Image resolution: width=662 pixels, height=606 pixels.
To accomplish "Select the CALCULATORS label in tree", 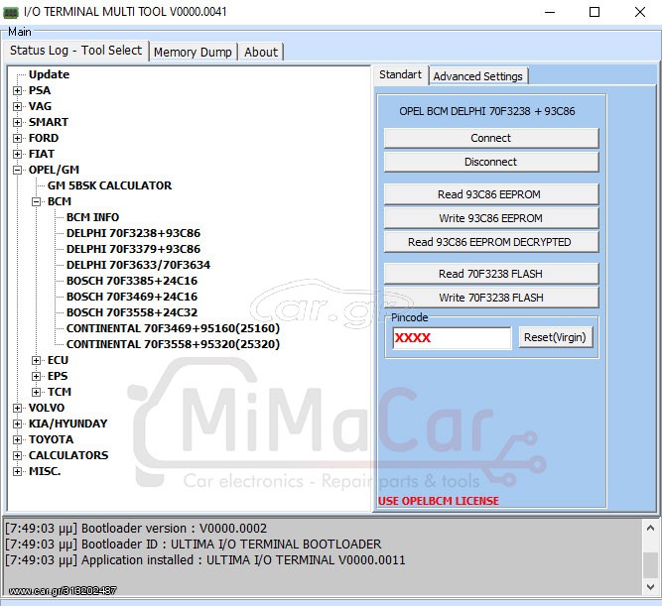I will [x=68, y=456].
